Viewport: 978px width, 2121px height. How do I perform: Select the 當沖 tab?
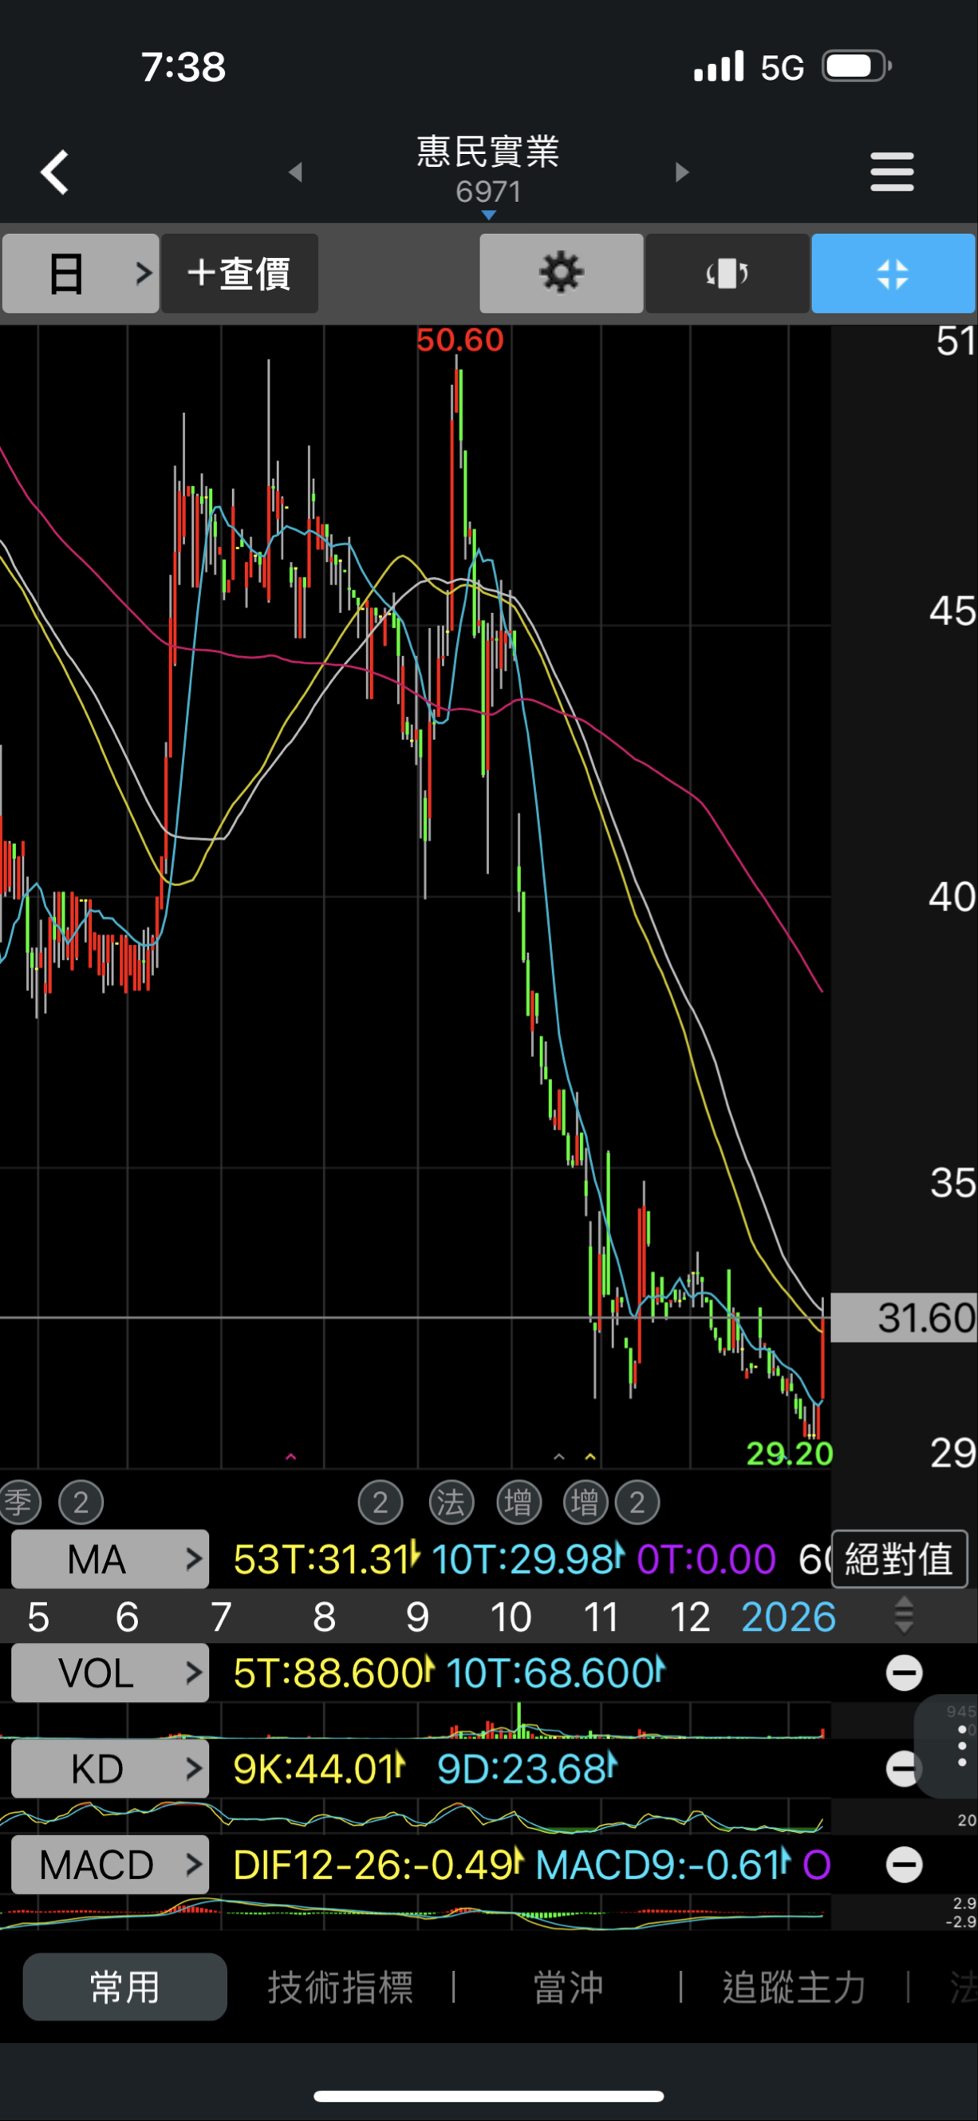click(569, 1986)
